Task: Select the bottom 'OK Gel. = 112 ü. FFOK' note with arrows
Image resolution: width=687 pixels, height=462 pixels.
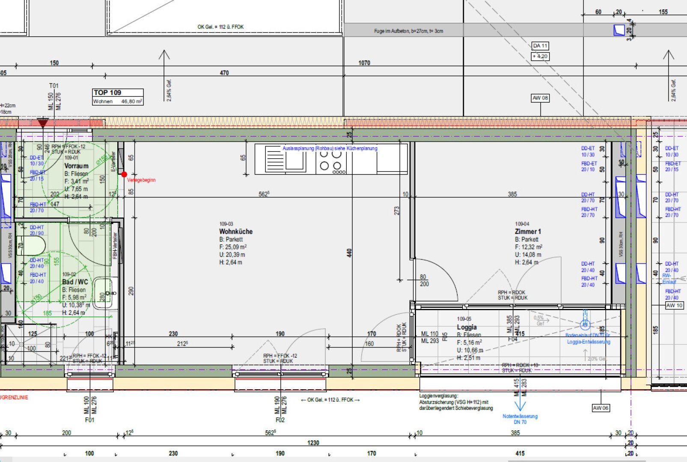Action: click(330, 400)
